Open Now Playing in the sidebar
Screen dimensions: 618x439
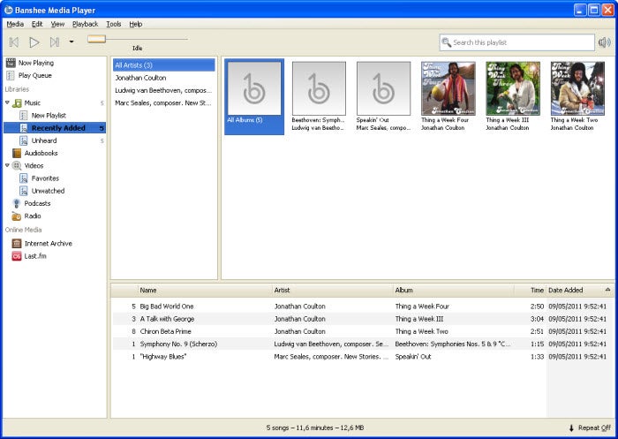coord(35,63)
